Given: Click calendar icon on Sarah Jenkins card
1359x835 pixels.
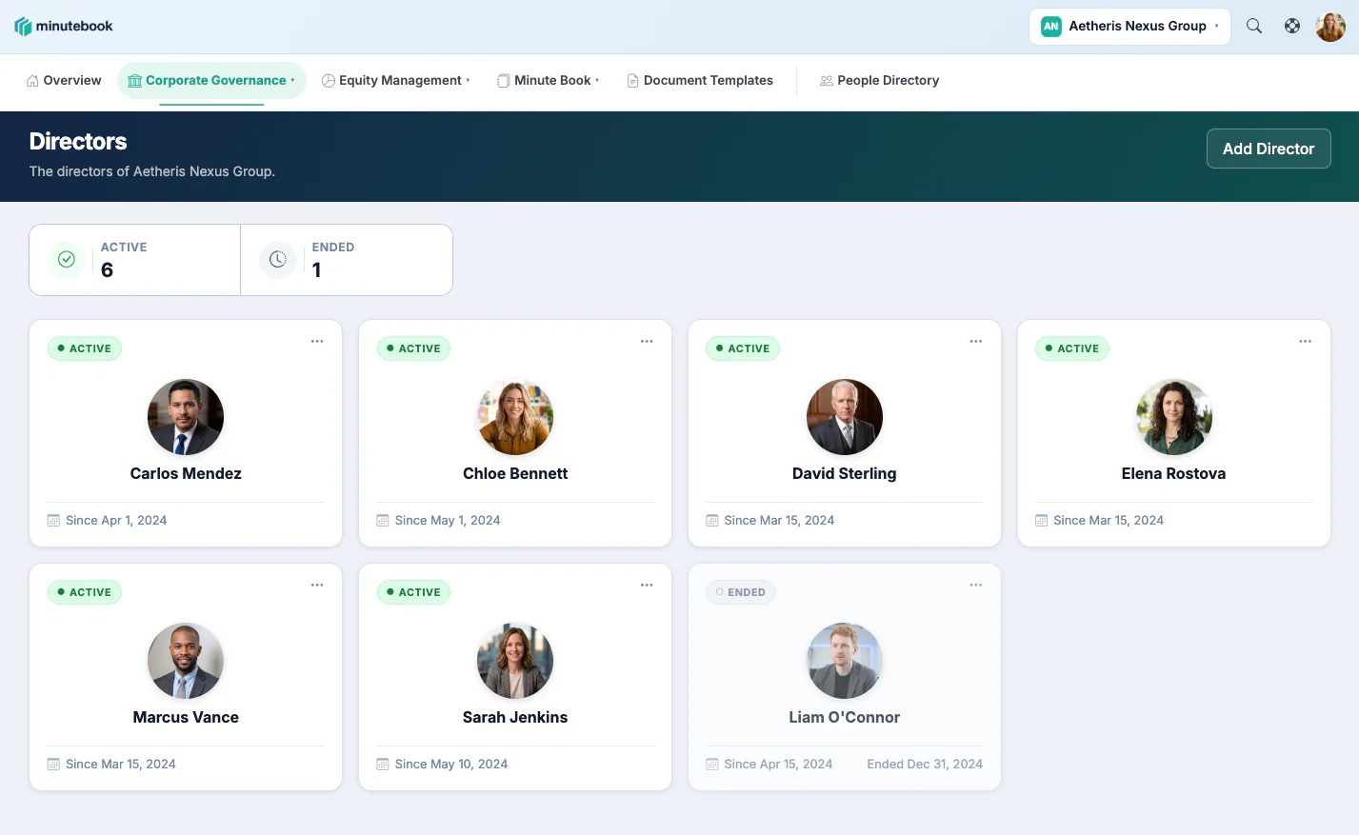Looking at the screenshot, I should point(383,764).
